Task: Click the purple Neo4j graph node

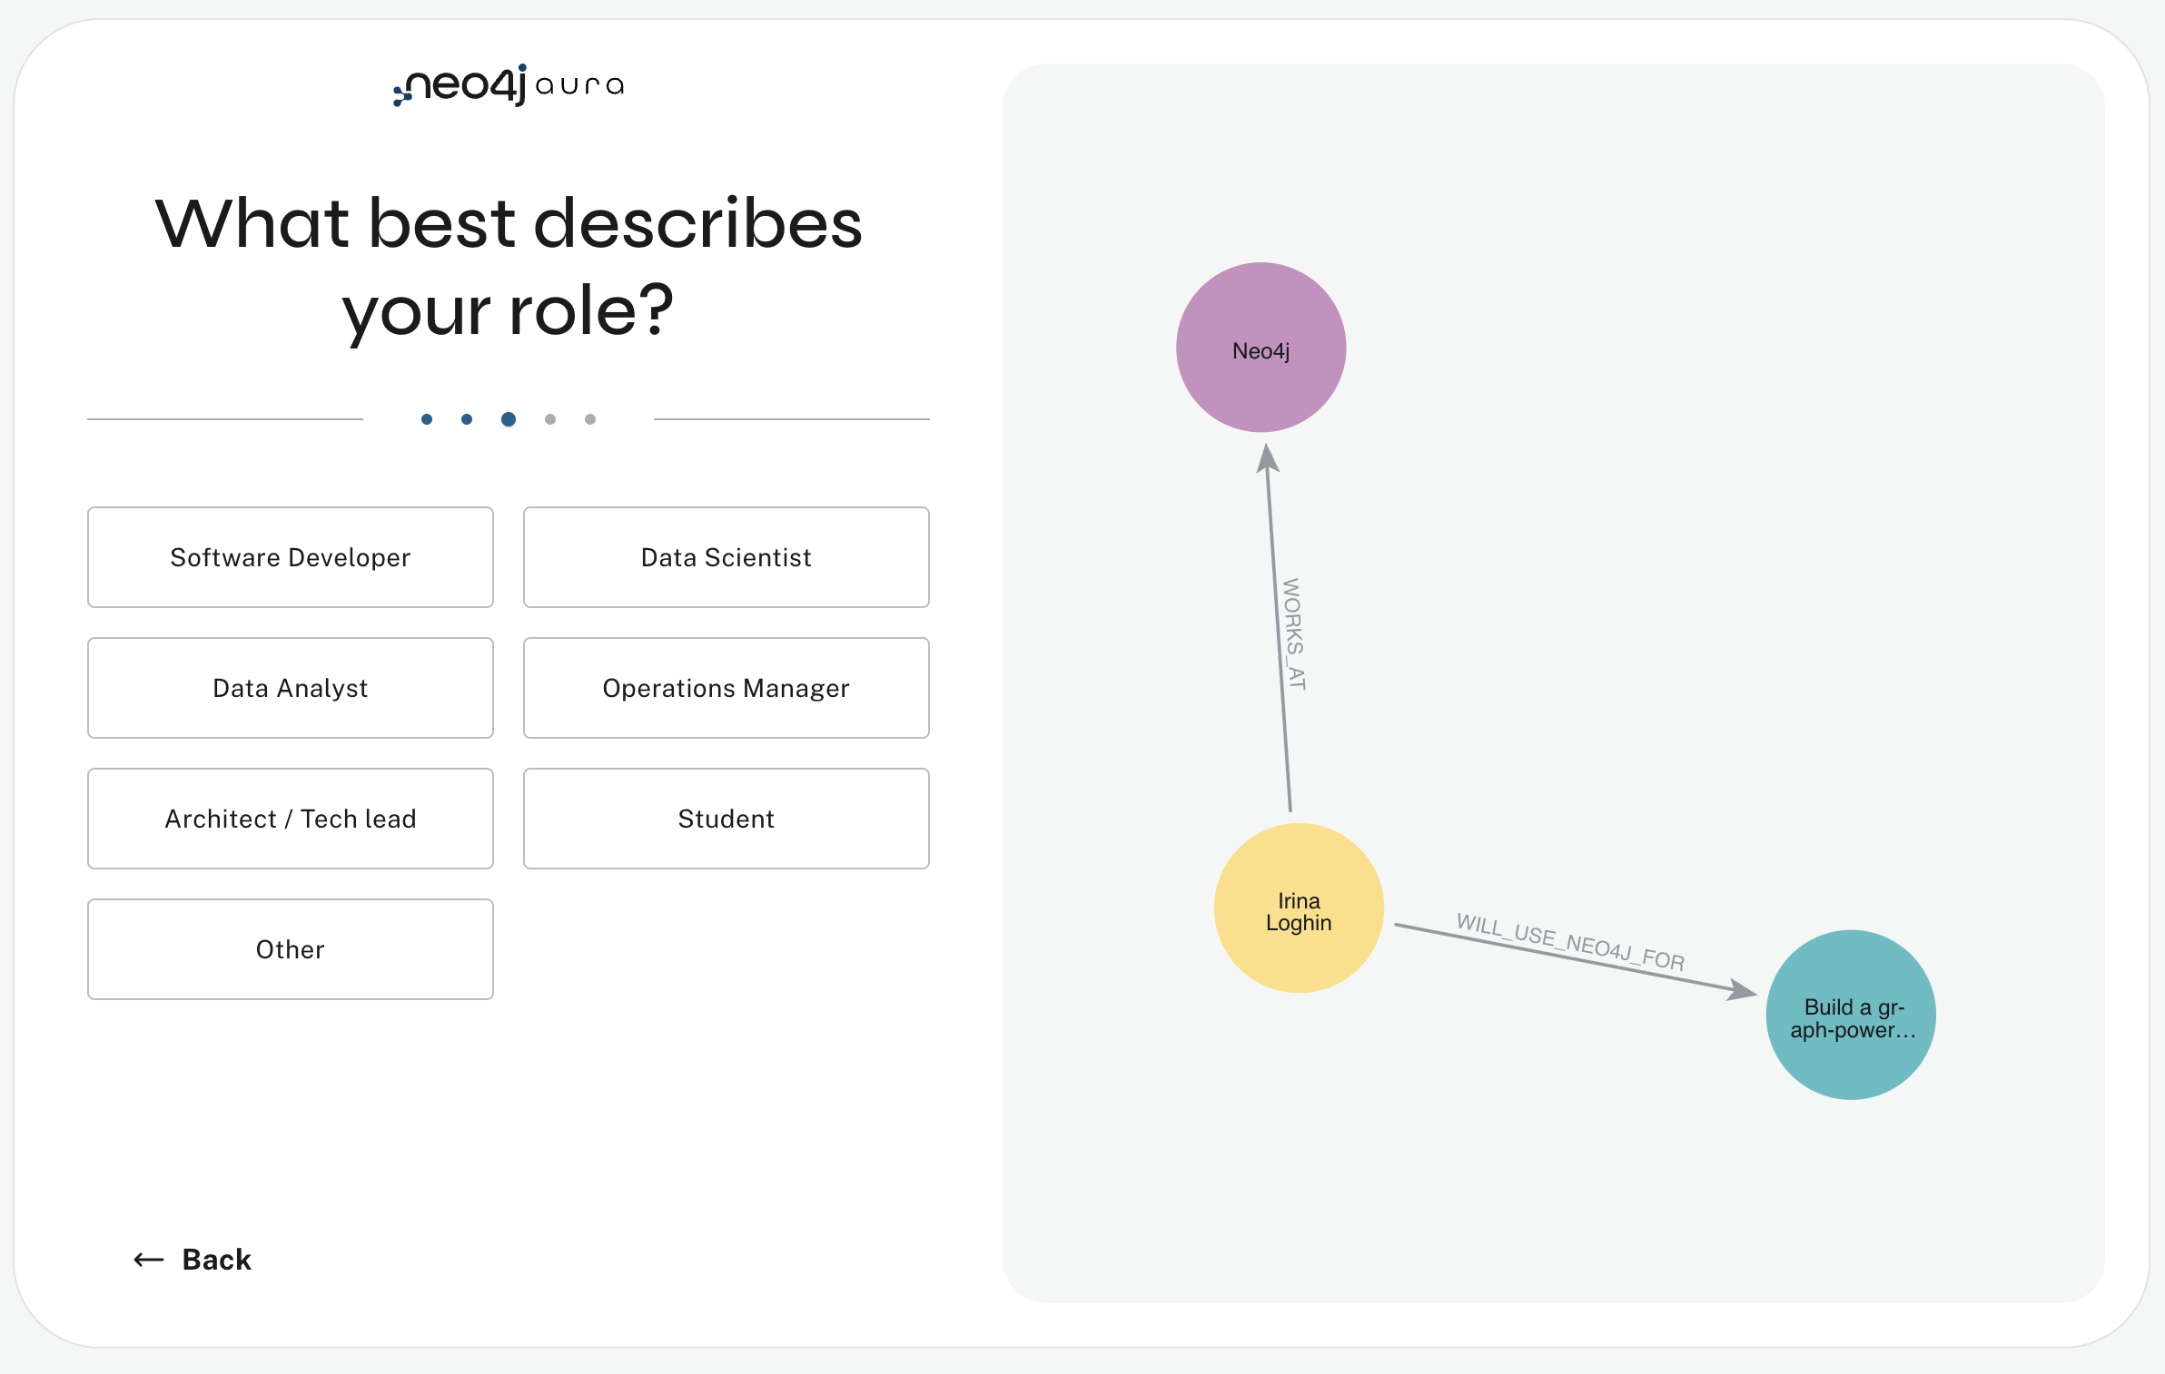Action: 1260,348
